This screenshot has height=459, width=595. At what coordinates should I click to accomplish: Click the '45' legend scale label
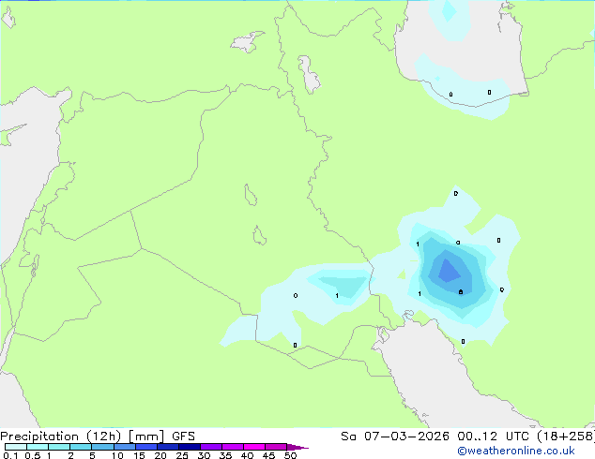point(268,455)
